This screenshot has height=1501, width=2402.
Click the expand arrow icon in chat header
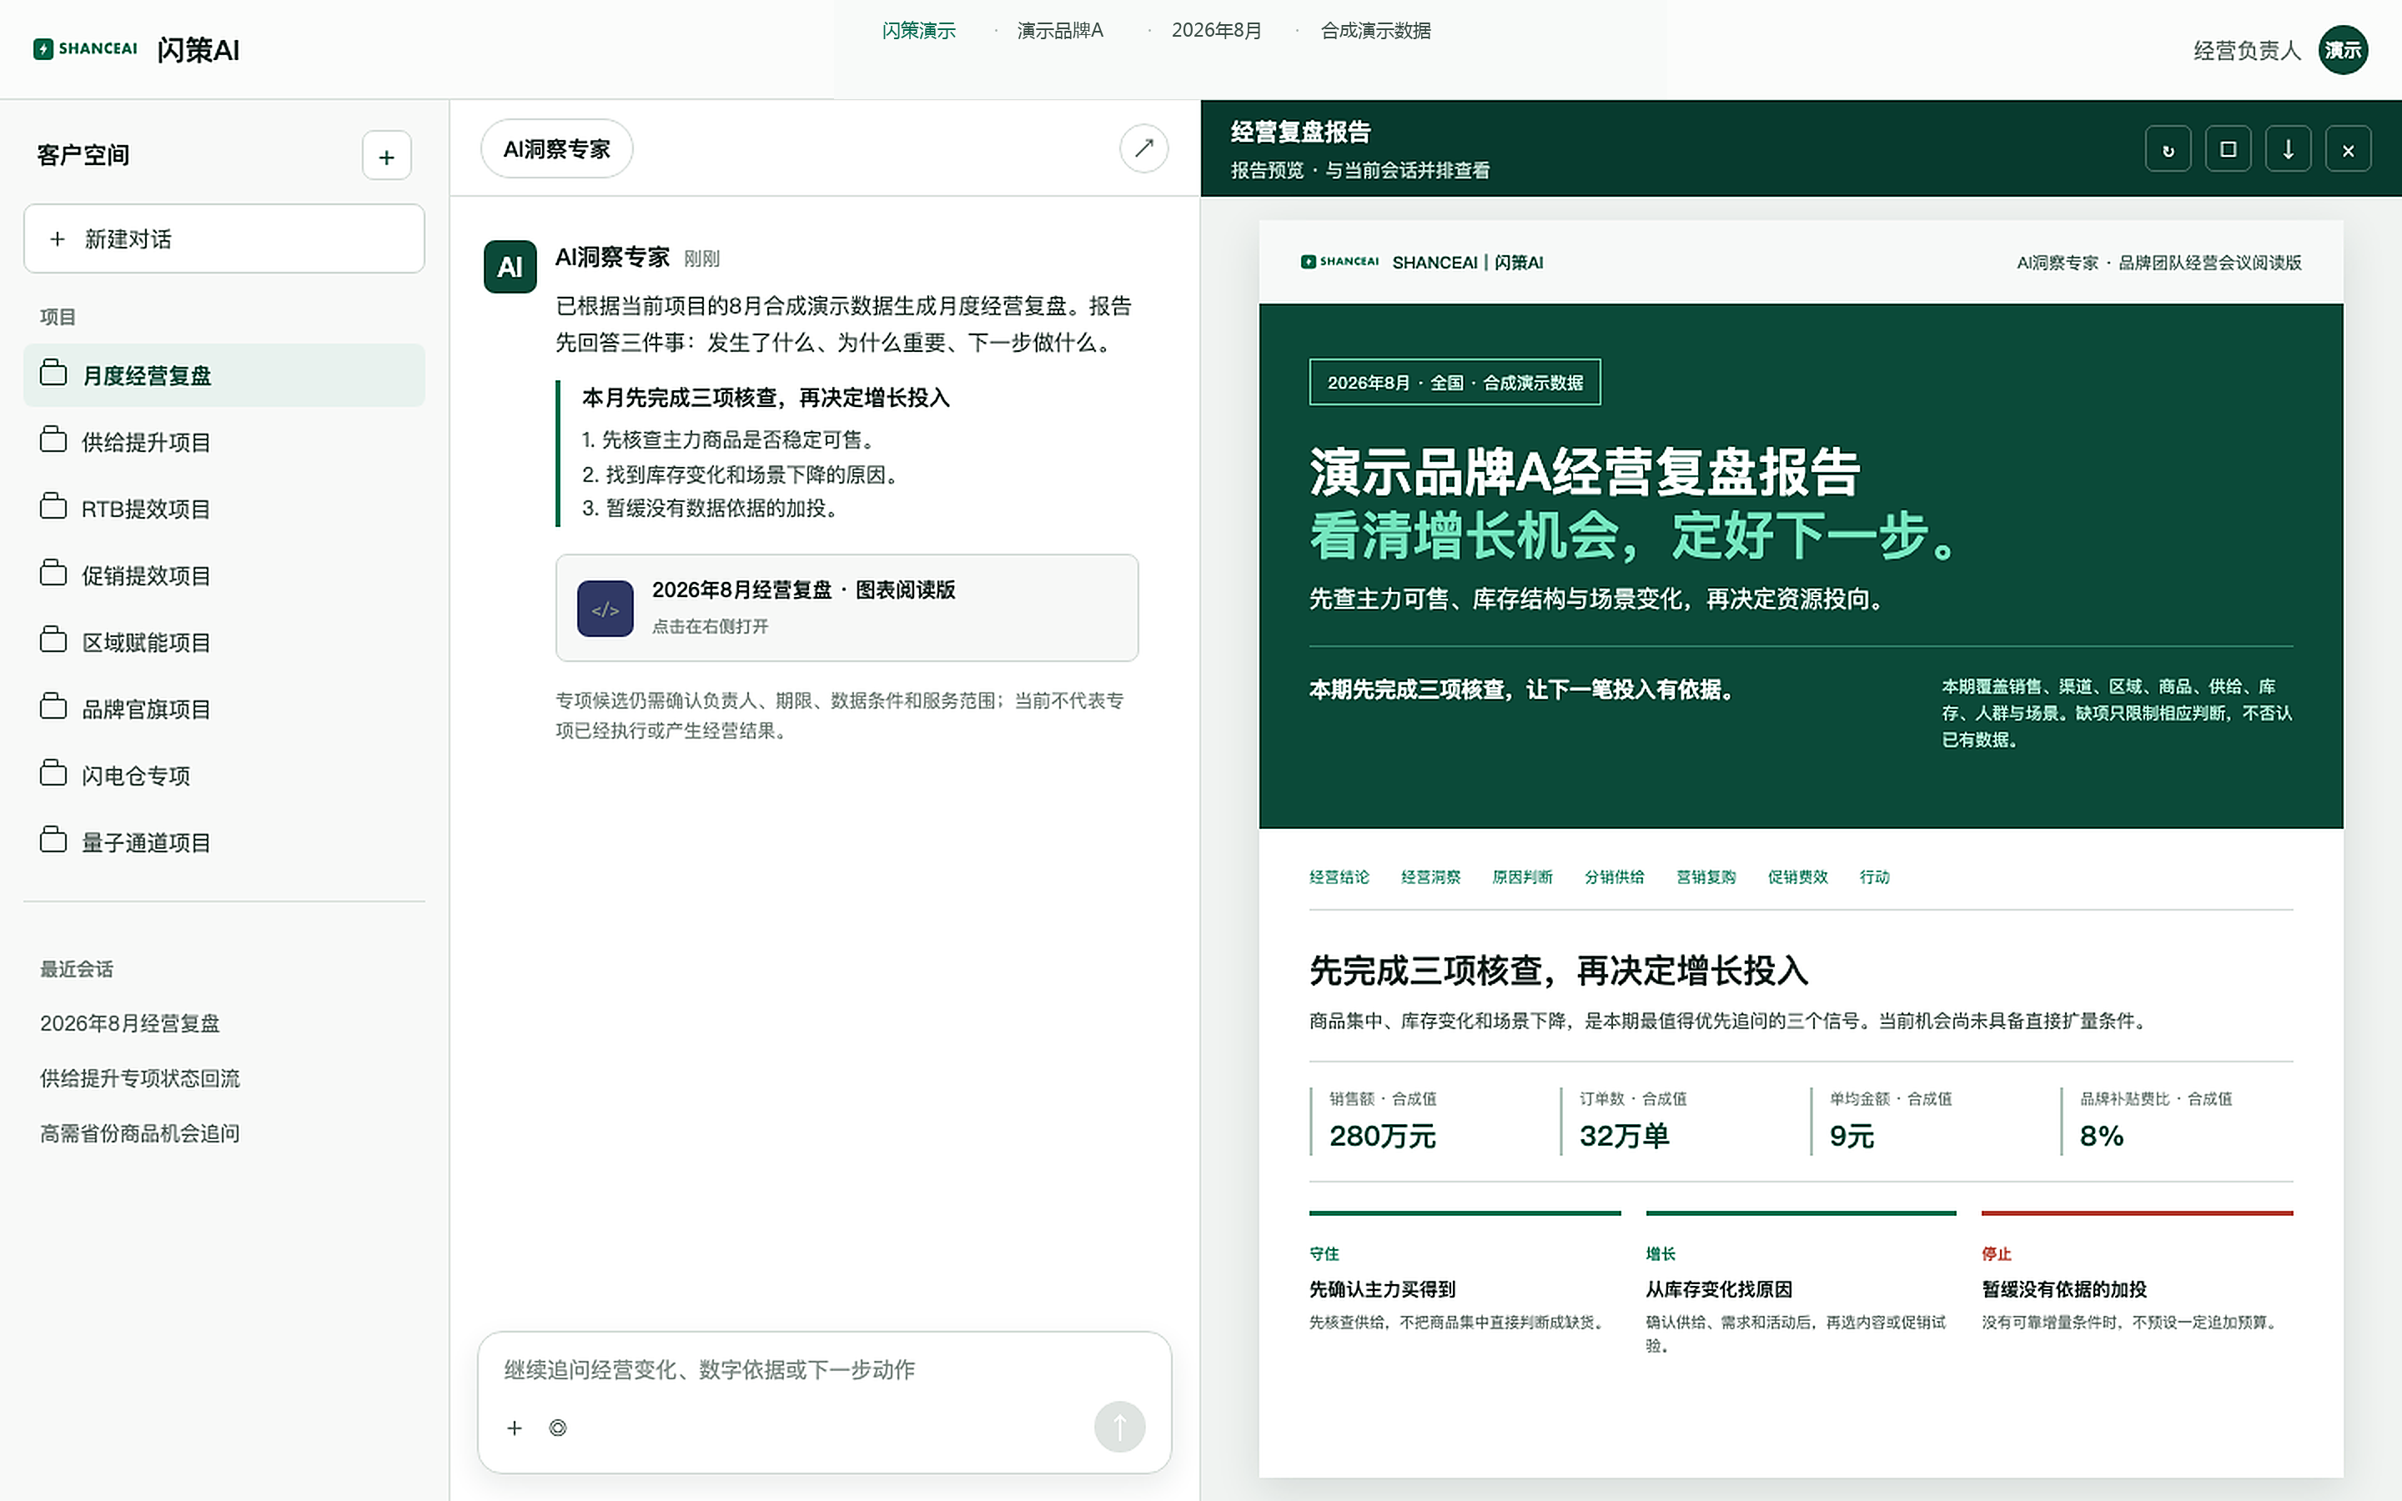click(1143, 149)
